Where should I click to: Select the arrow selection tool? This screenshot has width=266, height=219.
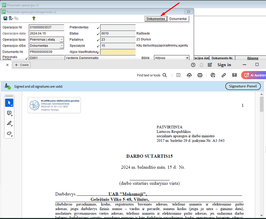pos(9,103)
